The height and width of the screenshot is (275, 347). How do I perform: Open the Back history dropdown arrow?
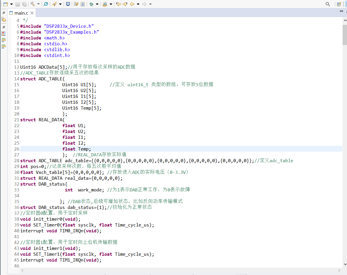pos(138,4)
